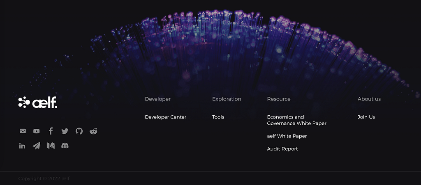Click the email envelope icon
421x185 pixels.
coord(23,131)
